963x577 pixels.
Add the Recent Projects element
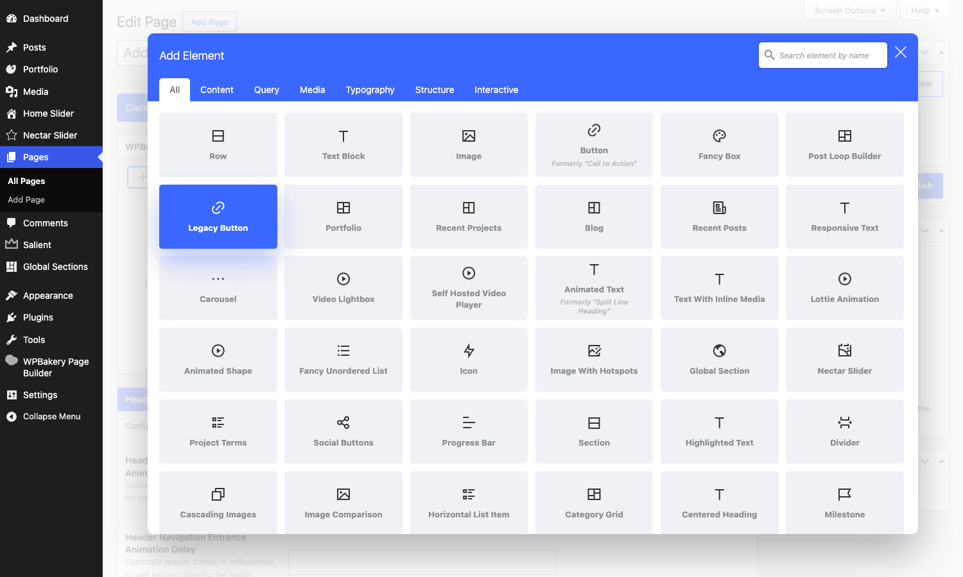pos(469,217)
